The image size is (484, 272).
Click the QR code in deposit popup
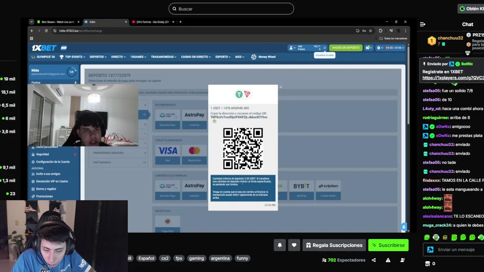pyautogui.click(x=243, y=148)
